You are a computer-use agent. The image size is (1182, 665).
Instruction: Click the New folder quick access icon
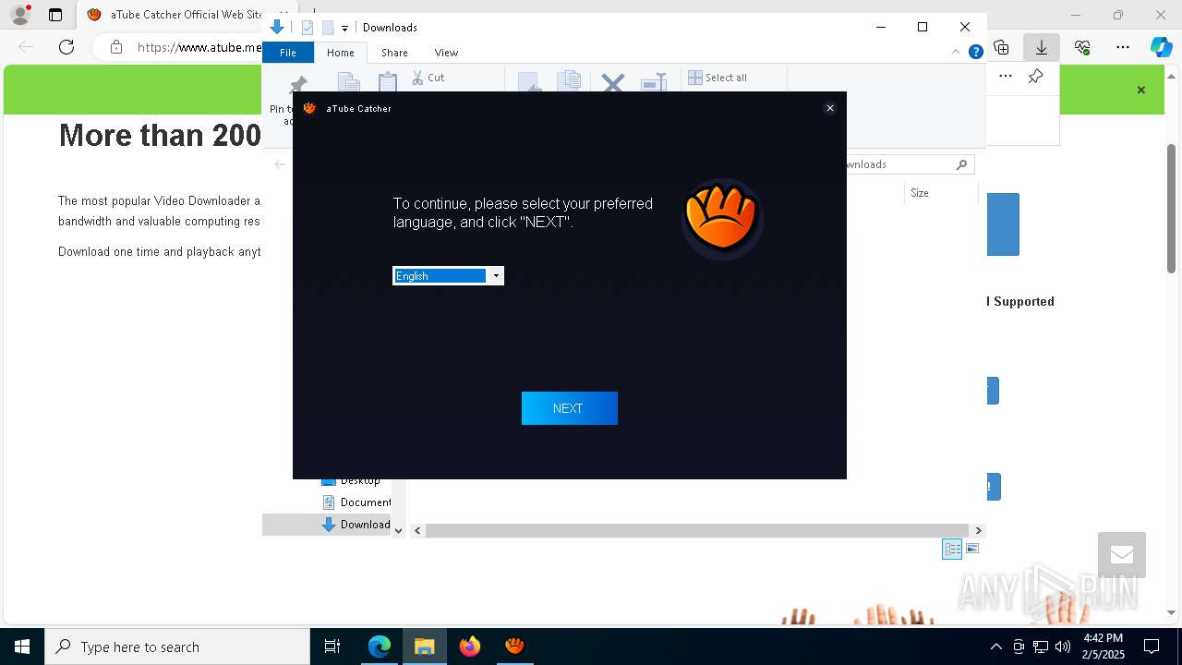coord(328,28)
